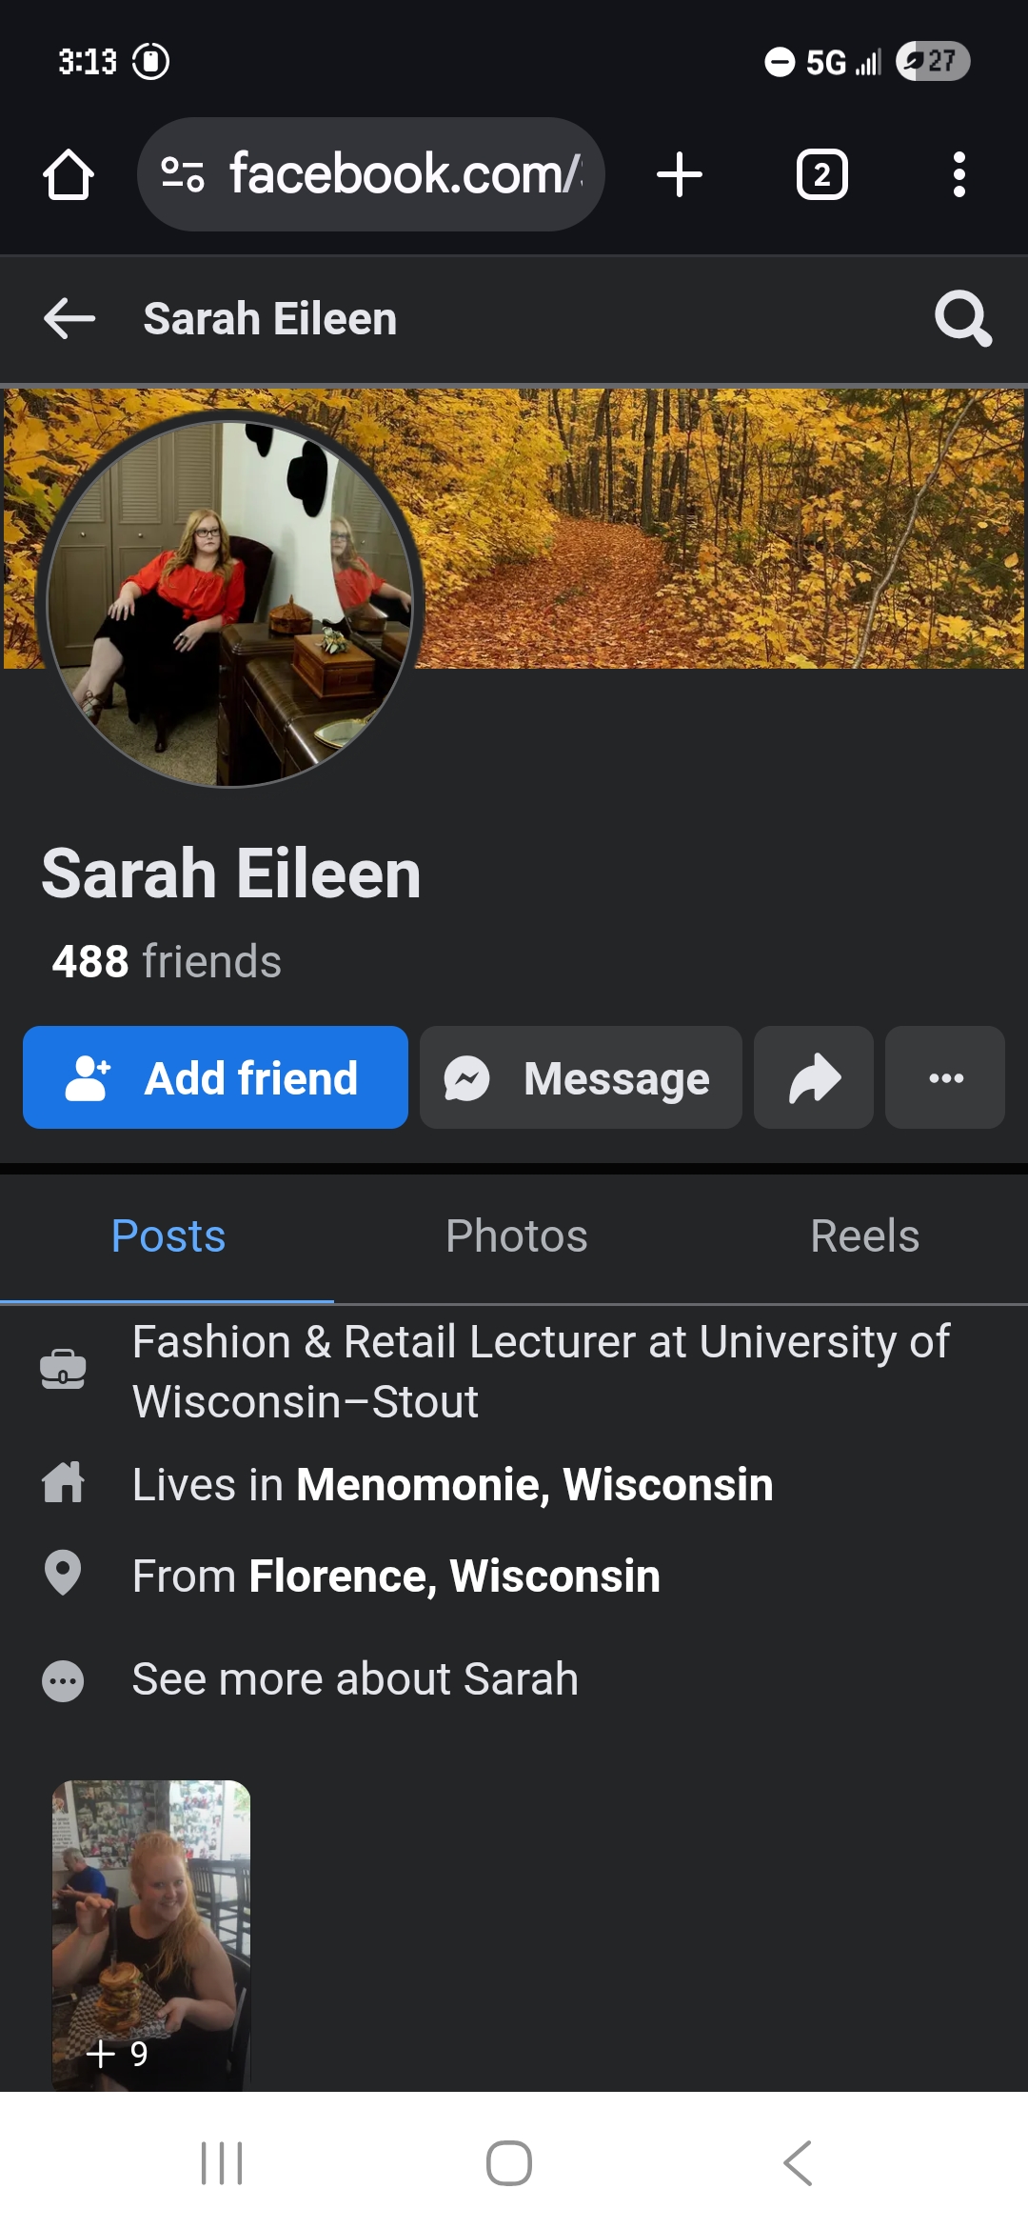The width and height of the screenshot is (1028, 2229).
Task: Open the profile more options ellipsis button
Action: (945, 1077)
